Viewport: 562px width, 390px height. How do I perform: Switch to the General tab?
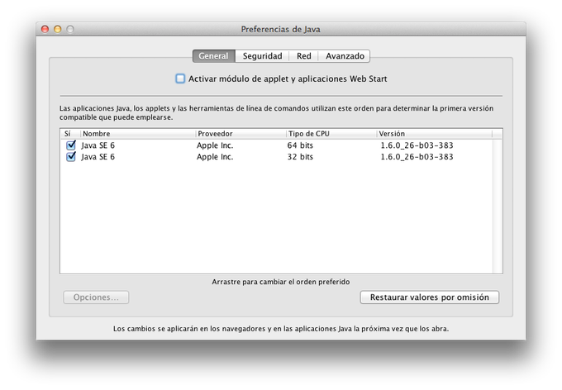213,56
